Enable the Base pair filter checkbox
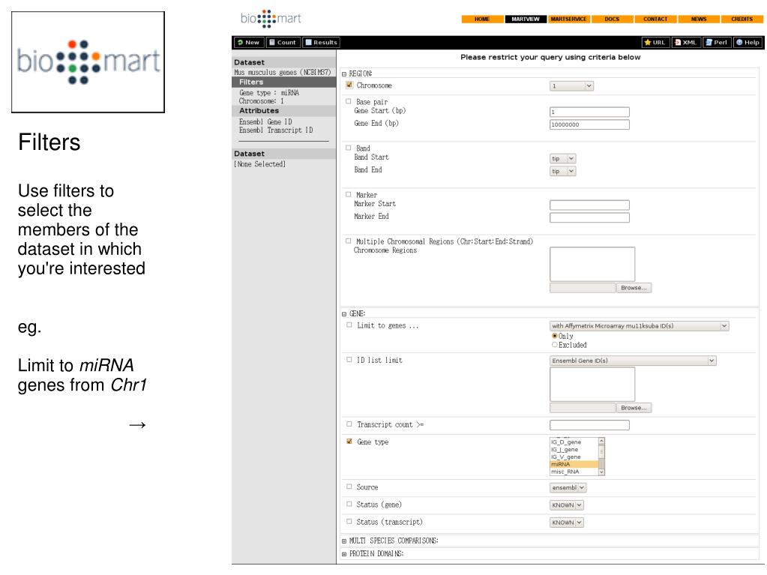 pyautogui.click(x=349, y=101)
